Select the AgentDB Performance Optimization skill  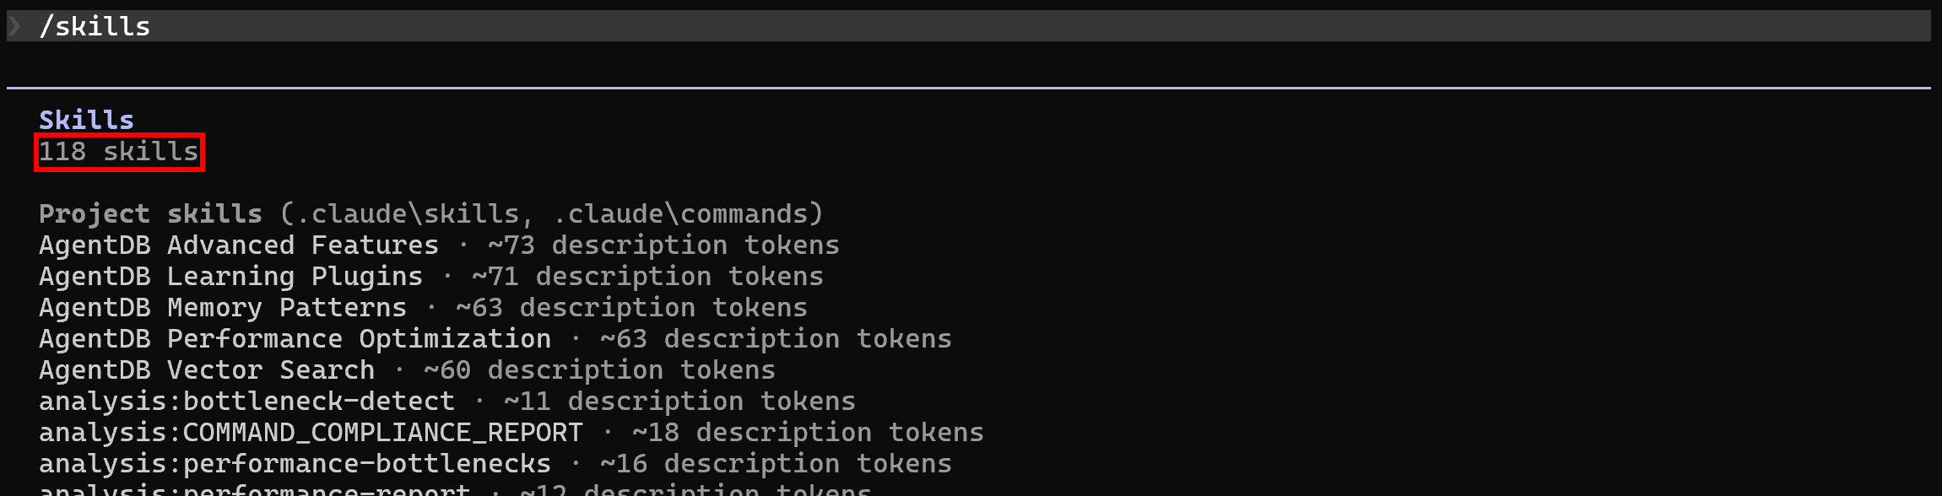coord(295,339)
